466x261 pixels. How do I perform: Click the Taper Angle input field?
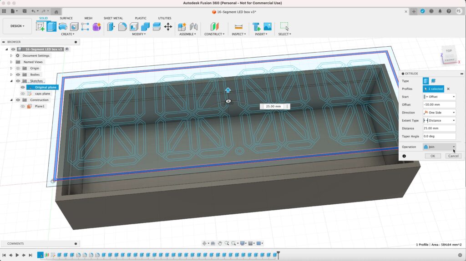pos(439,136)
